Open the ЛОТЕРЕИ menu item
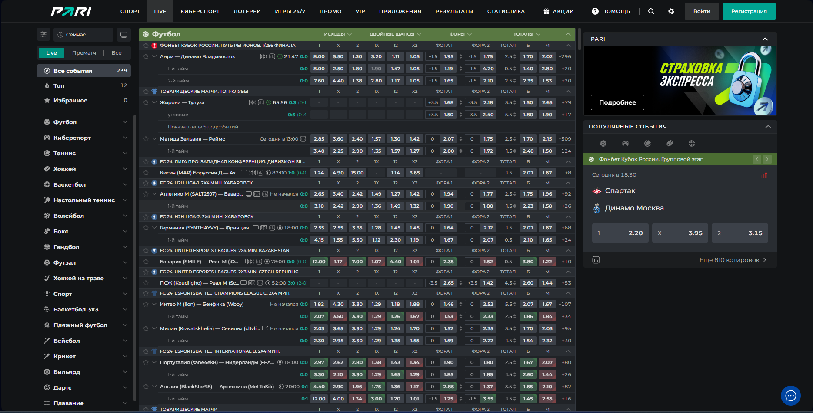The width and height of the screenshot is (813, 413). (x=247, y=11)
